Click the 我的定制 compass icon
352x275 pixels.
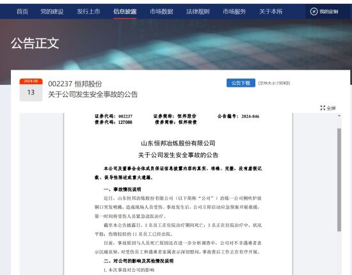(314, 11)
